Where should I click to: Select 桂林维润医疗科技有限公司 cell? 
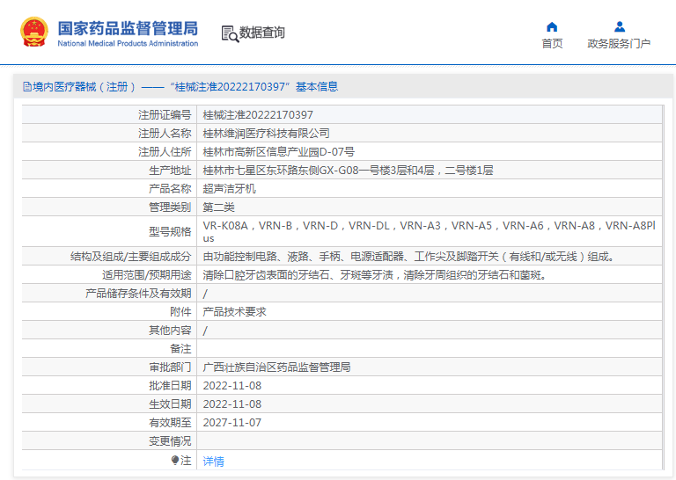tap(266, 134)
